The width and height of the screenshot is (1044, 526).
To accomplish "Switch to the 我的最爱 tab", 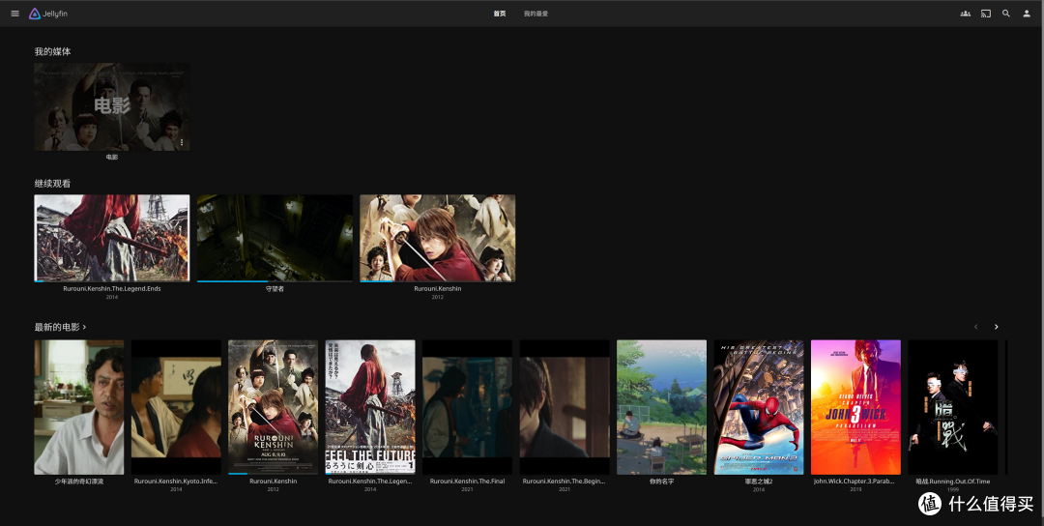I will coord(536,14).
